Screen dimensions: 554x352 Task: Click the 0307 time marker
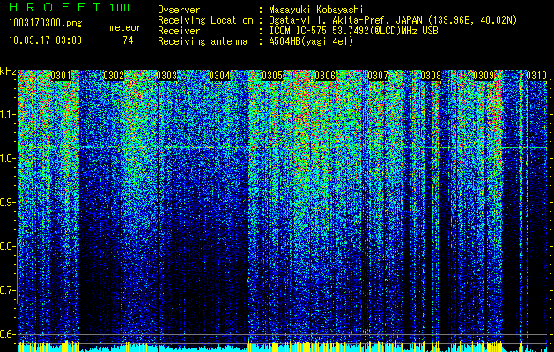coord(378,76)
